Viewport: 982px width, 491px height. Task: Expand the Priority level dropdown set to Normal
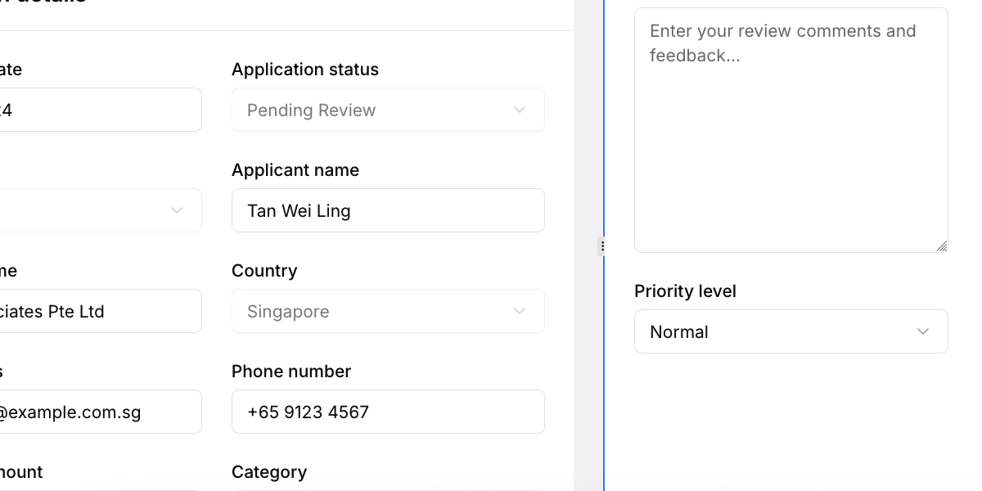(x=791, y=331)
